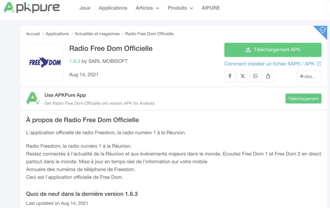Share the app via WhatsApp
The width and height of the screenshot is (330, 208).
255,76
